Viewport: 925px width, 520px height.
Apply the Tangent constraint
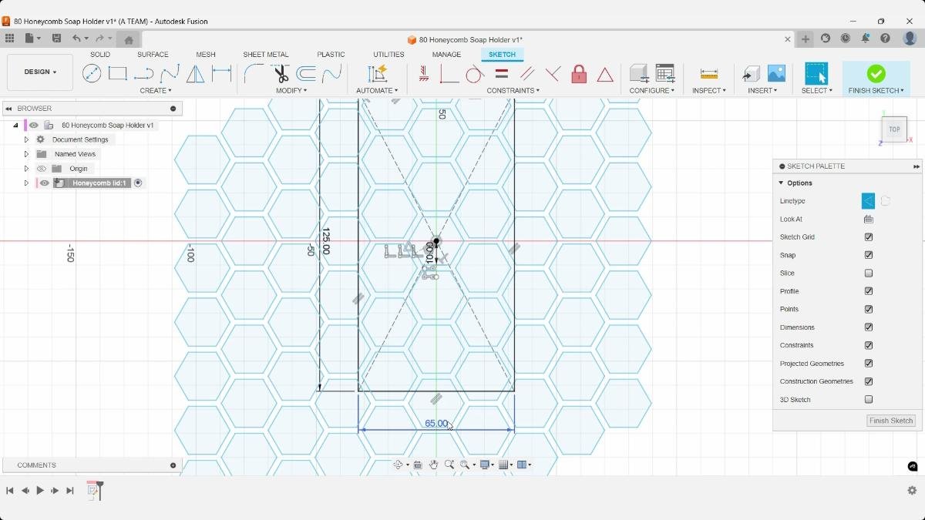(x=475, y=74)
